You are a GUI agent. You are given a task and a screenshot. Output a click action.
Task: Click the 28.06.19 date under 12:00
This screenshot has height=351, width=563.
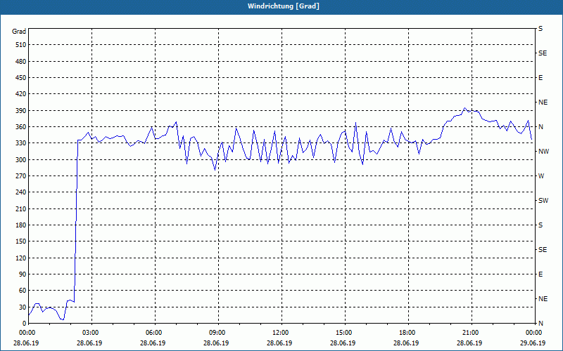279,343
